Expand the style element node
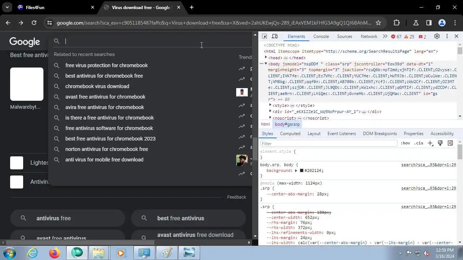 point(270,105)
